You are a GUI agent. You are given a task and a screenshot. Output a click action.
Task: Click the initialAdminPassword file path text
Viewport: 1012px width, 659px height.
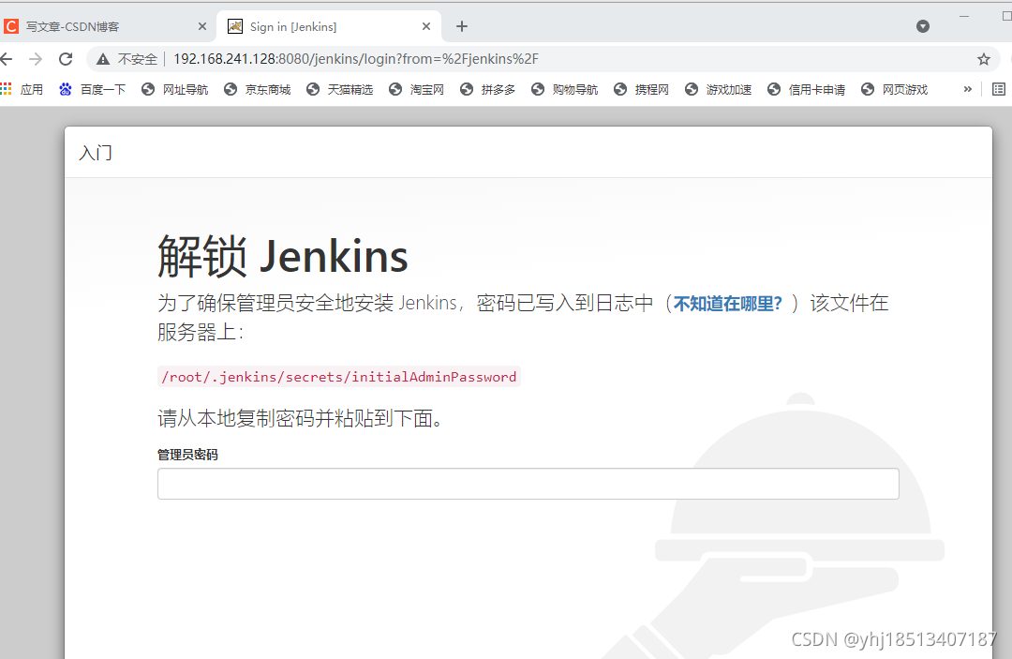coord(339,377)
